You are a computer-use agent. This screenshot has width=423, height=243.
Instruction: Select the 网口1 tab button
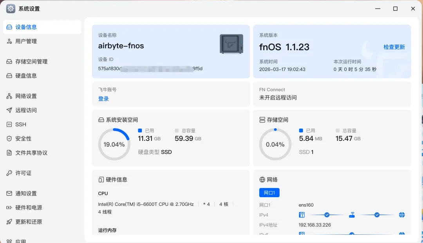[269, 193]
